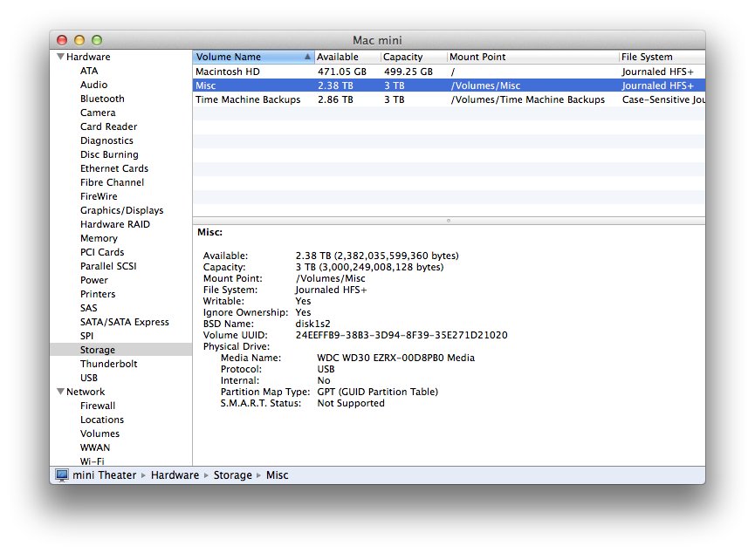Select ATA in the sidebar
Screen dimensions: 755x553
click(x=89, y=71)
